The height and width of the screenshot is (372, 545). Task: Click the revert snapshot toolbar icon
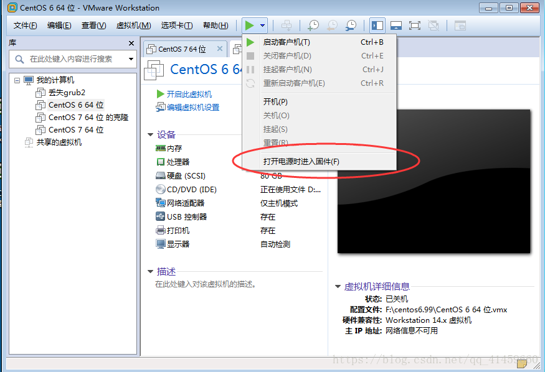(332, 26)
